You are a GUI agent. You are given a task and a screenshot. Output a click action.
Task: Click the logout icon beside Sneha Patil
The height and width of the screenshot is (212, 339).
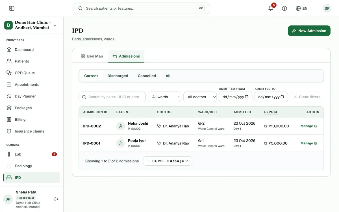coord(56,199)
